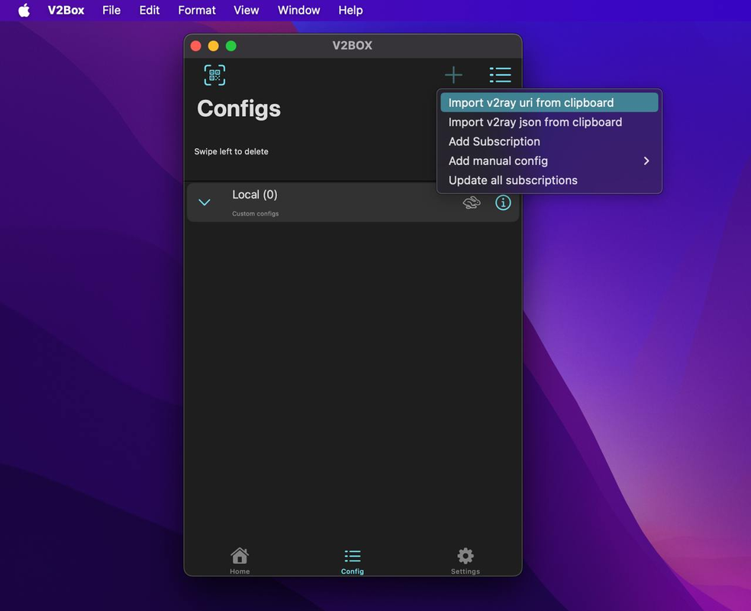Click the plus add-config icon
Viewport: 751px width, 611px height.
click(x=453, y=75)
